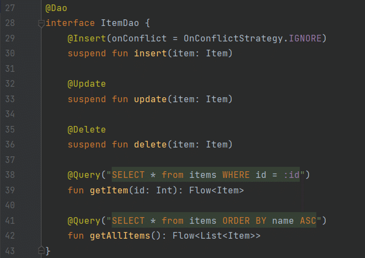This screenshot has width=365, height=258.
Task: Click the ItemDao interface name
Action: (119, 23)
